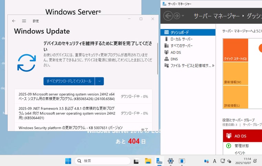Select ファイル サービスと記憶域 in the sidebar
Screen dimensions: 262x166
[x=188, y=66]
